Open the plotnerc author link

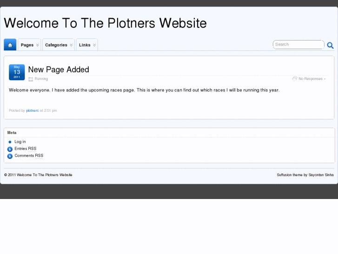[x=32, y=110]
